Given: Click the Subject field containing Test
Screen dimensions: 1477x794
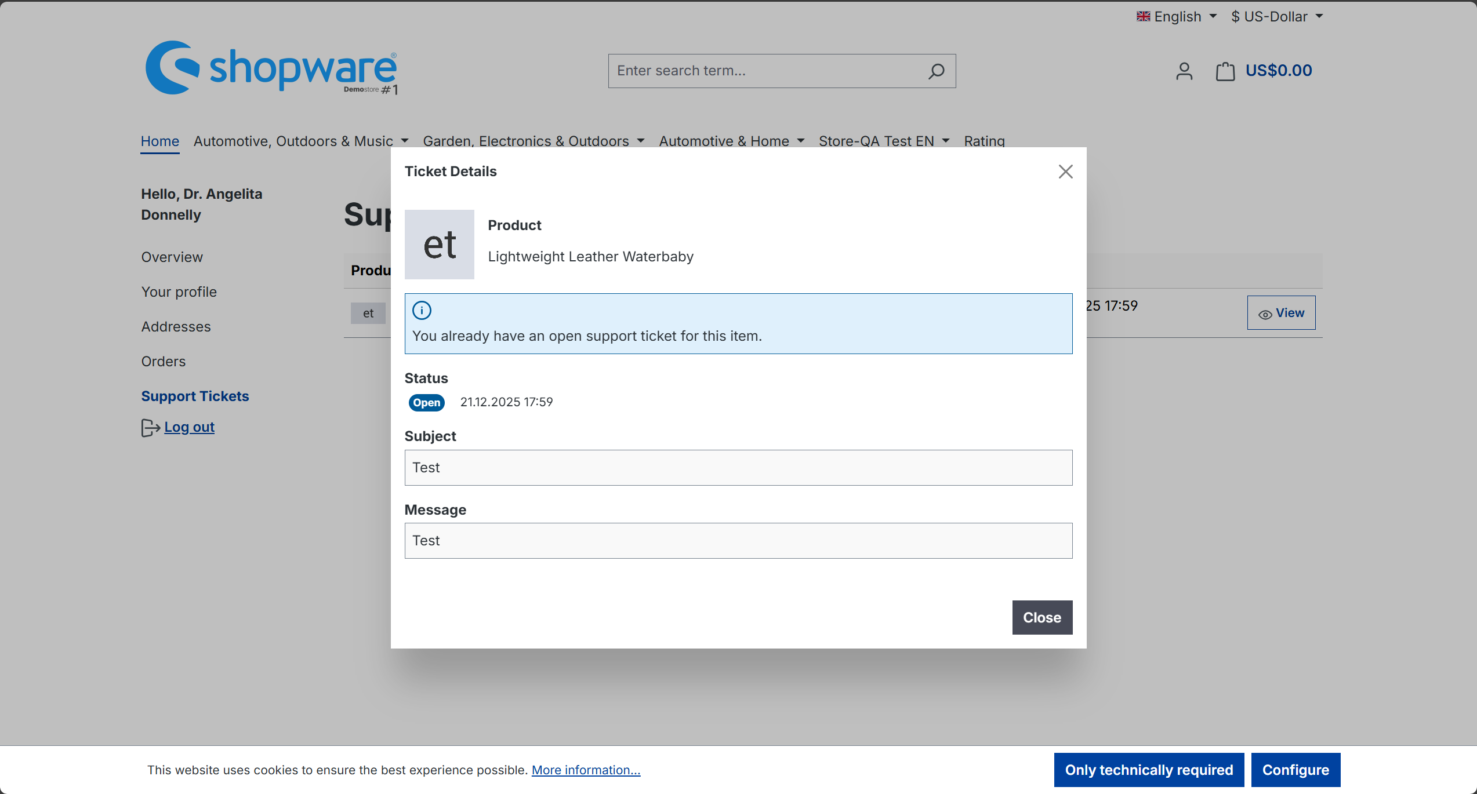Looking at the screenshot, I should [738, 468].
